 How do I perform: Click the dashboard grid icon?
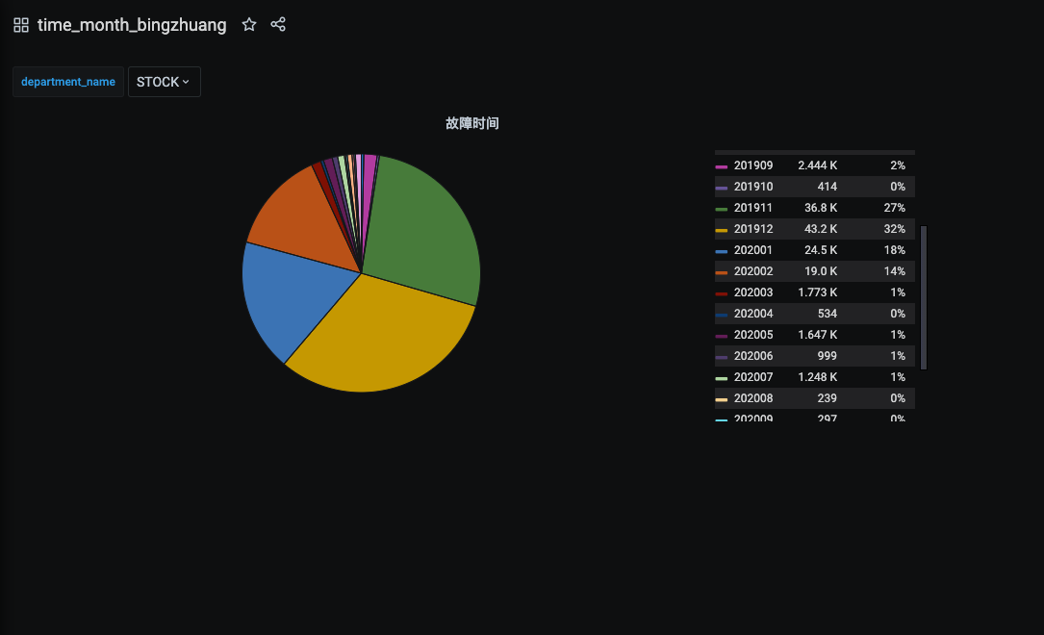(21, 25)
